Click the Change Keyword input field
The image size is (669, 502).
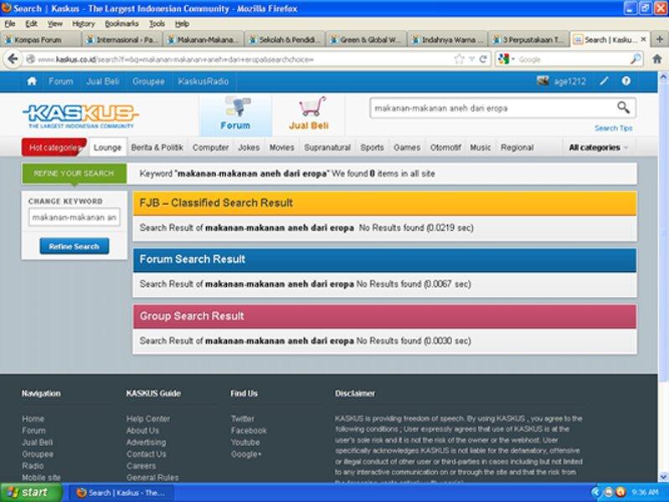tap(75, 217)
